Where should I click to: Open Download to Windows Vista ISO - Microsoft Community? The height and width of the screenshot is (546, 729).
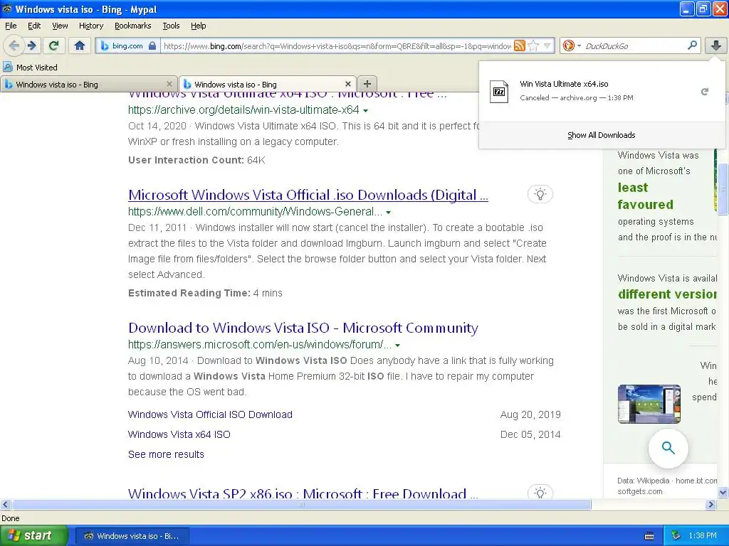[303, 328]
